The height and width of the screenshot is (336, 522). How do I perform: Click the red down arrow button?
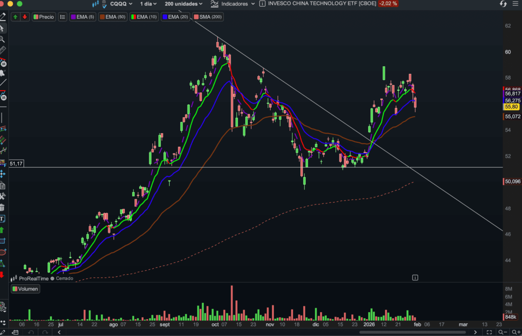coord(24,17)
